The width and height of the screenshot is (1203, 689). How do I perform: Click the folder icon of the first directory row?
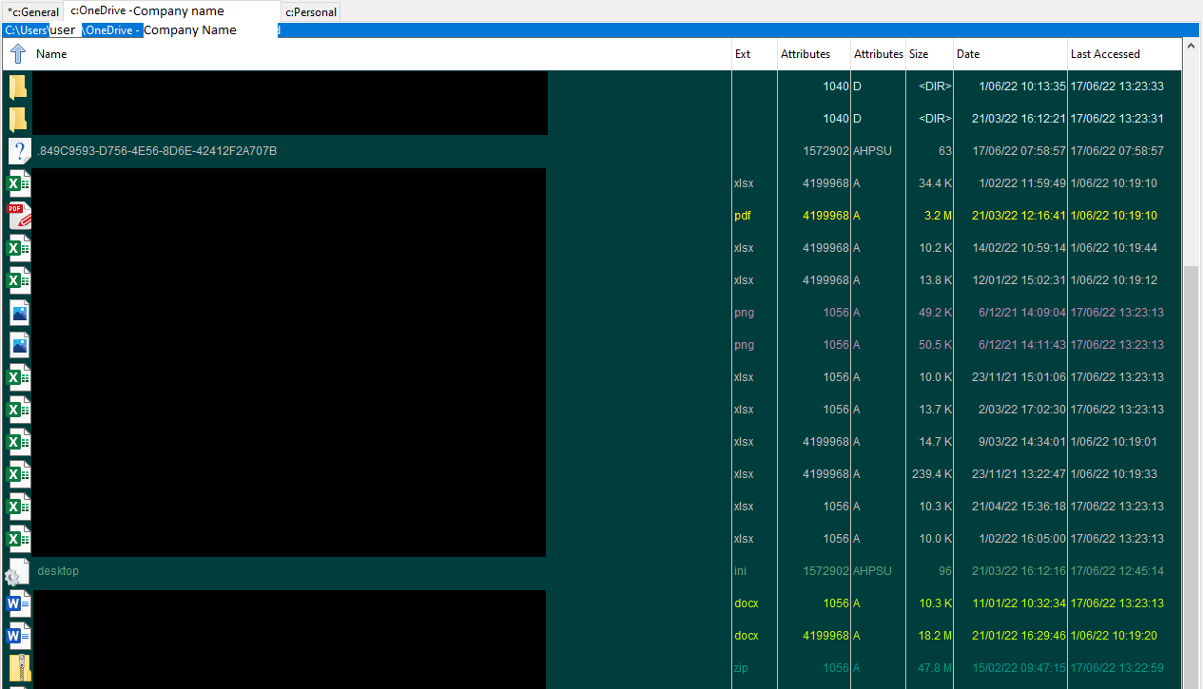[18, 86]
